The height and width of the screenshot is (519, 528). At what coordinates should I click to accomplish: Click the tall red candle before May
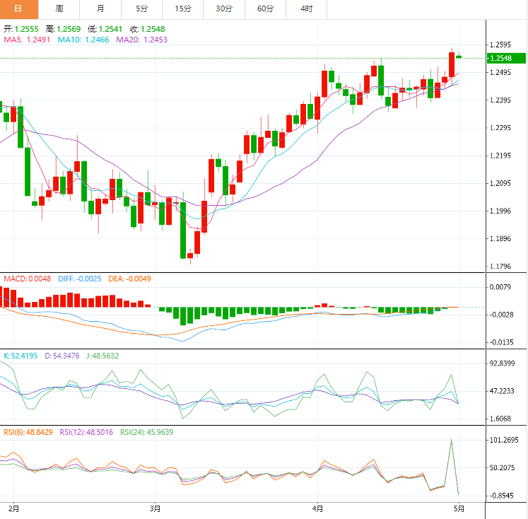452,64
